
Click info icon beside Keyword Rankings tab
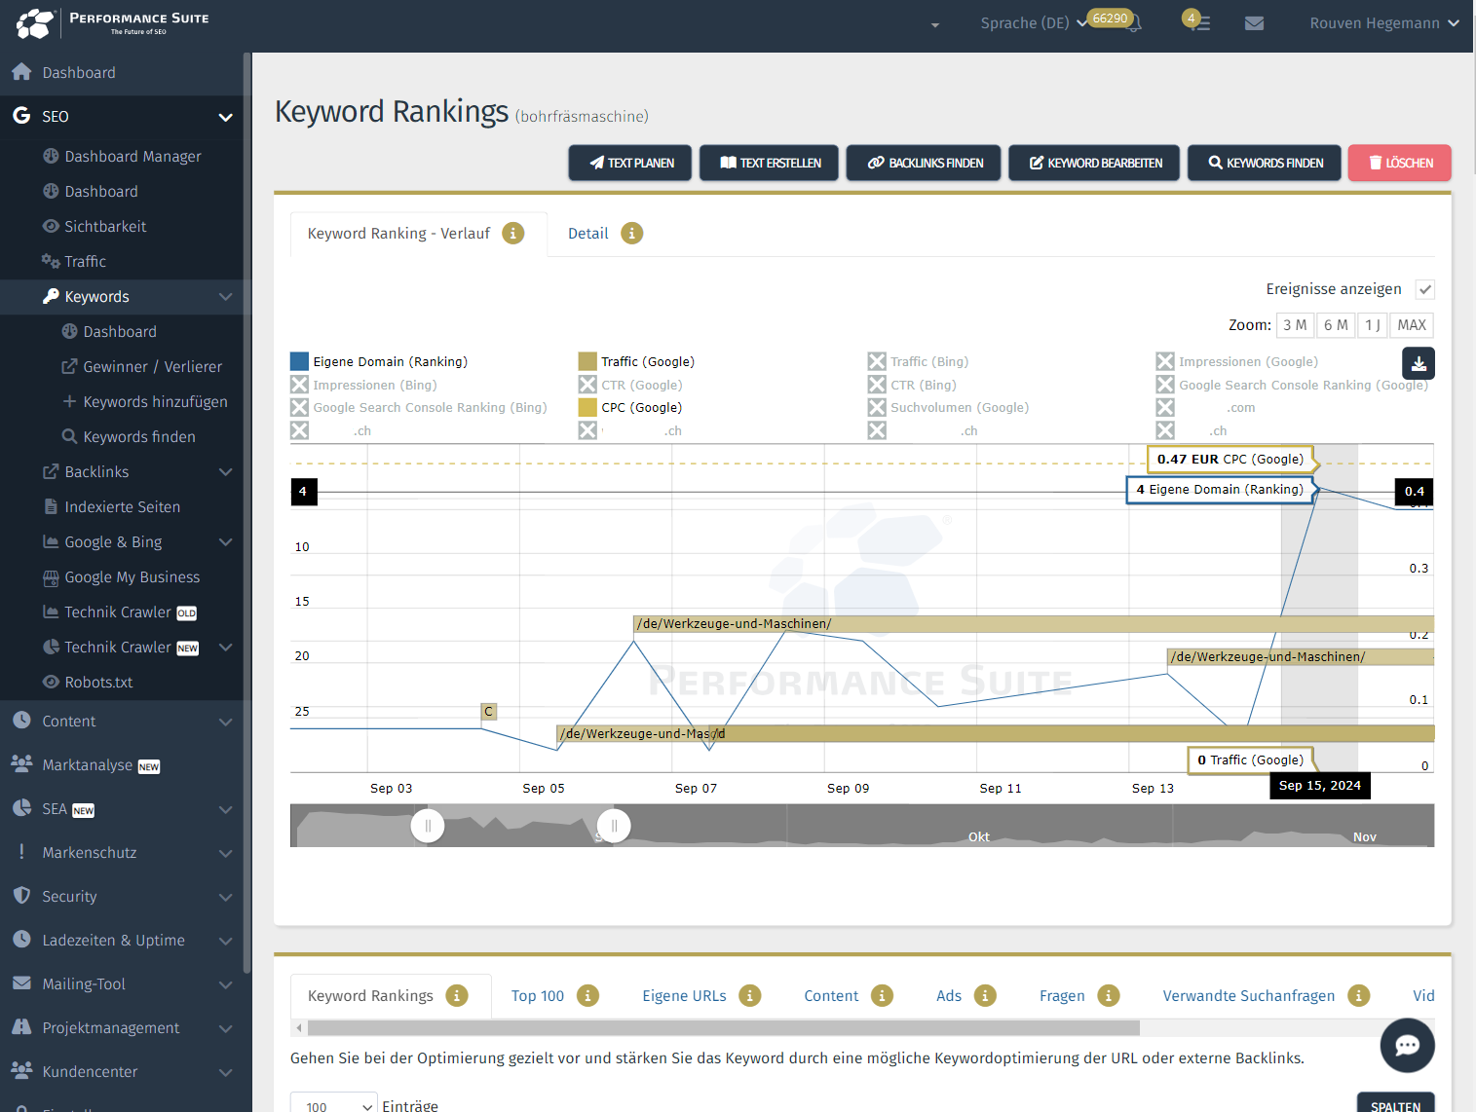457,995
